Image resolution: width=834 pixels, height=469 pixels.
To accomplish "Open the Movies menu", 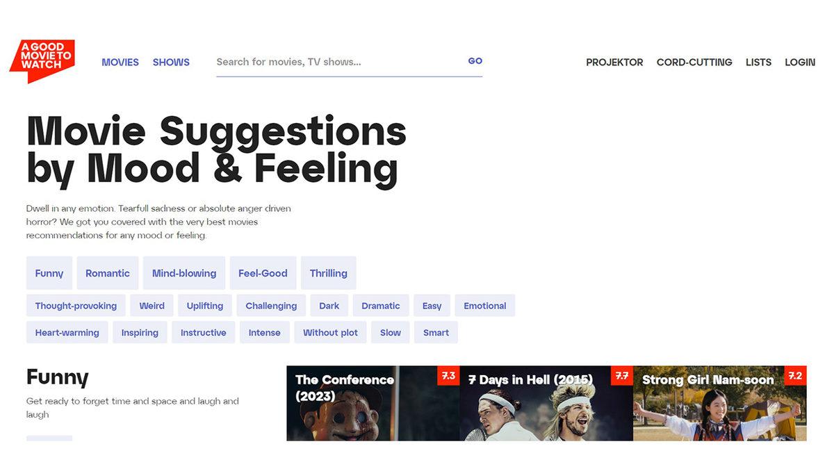I will pyautogui.click(x=120, y=62).
